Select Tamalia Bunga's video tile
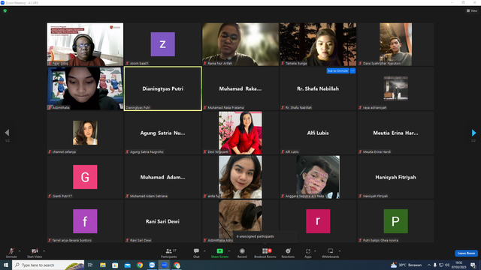Image resolution: width=481 pixels, height=270 pixels. pos(318,44)
